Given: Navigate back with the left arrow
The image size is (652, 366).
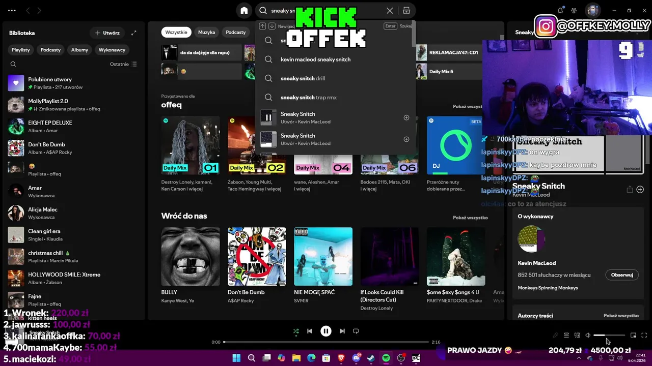Looking at the screenshot, I should (x=28, y=11).
